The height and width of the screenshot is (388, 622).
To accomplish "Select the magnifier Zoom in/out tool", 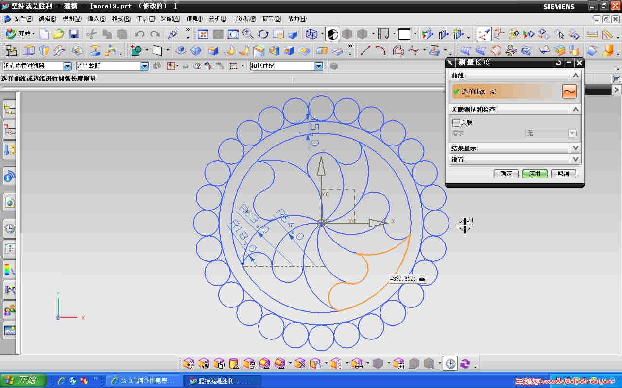I will pos(248,34).
